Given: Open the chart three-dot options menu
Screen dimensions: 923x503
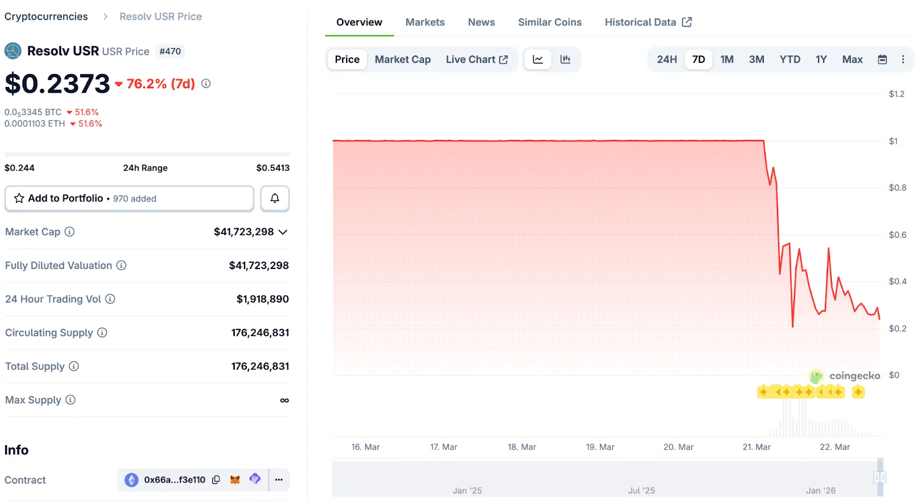Looking at the screenshot, I should click(903, 59).
